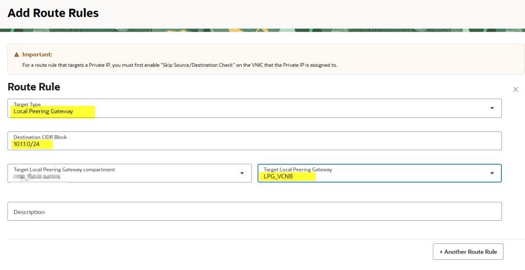Image resolution: width=525 pixels, height=270 pixels.
Task: Click the warning triangle icon beside Important
Action: (x=17, y=54)
